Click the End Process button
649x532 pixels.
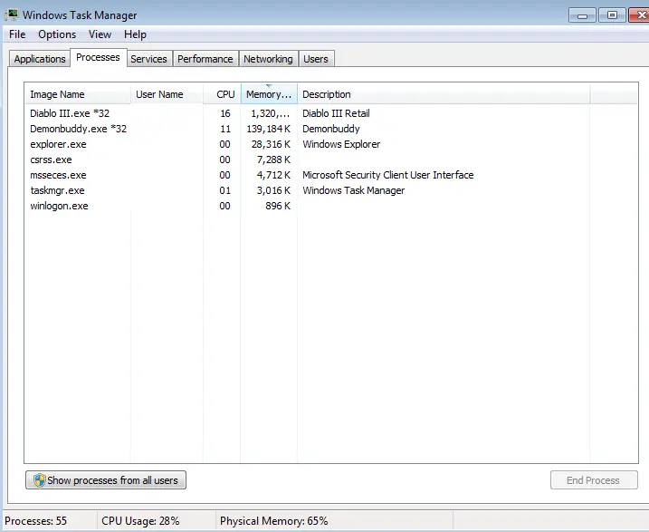tap(594, 480)
